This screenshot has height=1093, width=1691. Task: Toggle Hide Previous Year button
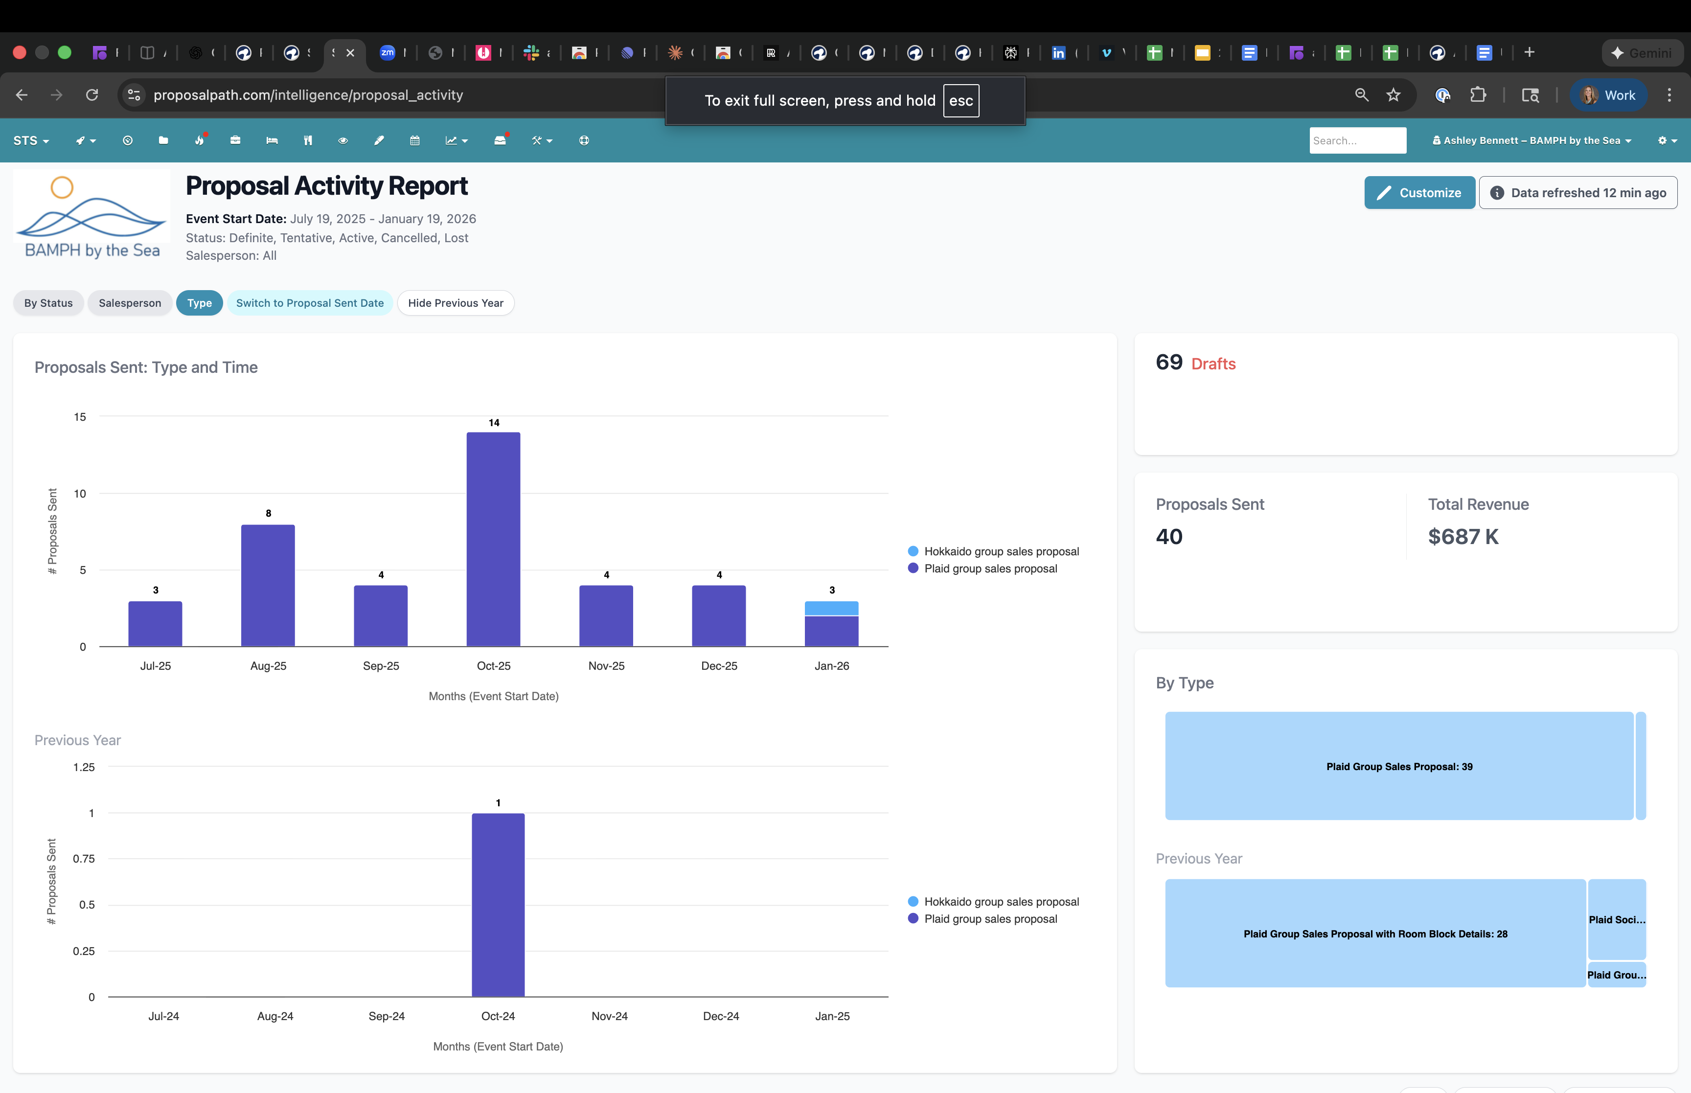[456, 303]
